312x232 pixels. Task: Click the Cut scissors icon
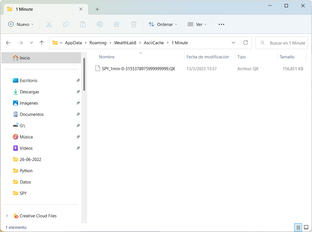49,24
